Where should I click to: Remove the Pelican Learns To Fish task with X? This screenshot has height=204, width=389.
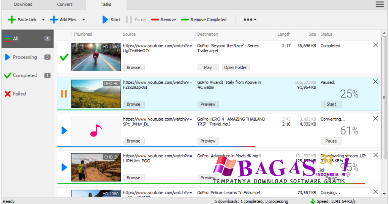[x=376, y=191]
